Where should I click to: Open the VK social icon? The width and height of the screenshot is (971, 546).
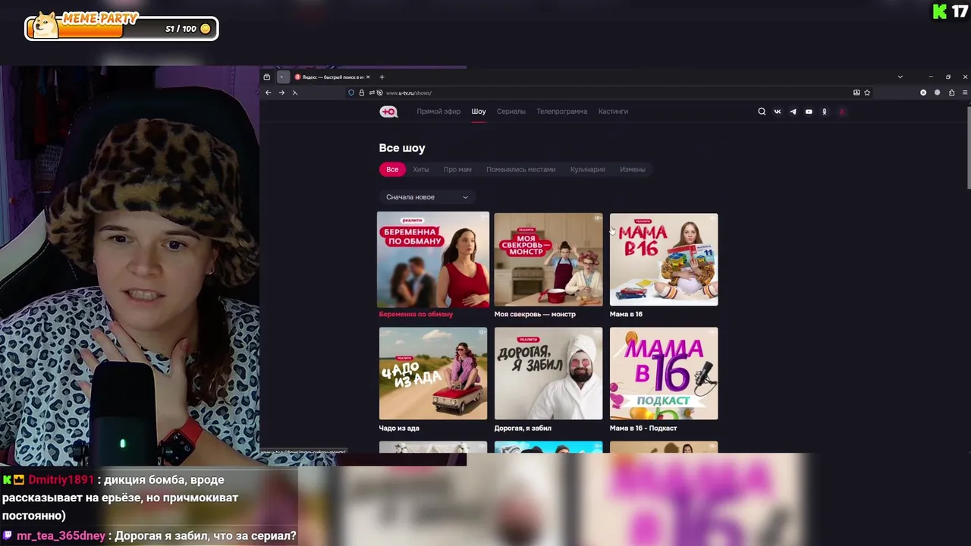778,111
